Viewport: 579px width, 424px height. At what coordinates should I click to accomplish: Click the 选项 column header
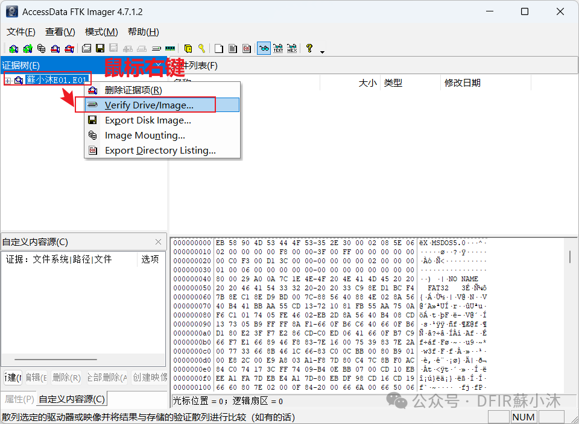(151, 260)
